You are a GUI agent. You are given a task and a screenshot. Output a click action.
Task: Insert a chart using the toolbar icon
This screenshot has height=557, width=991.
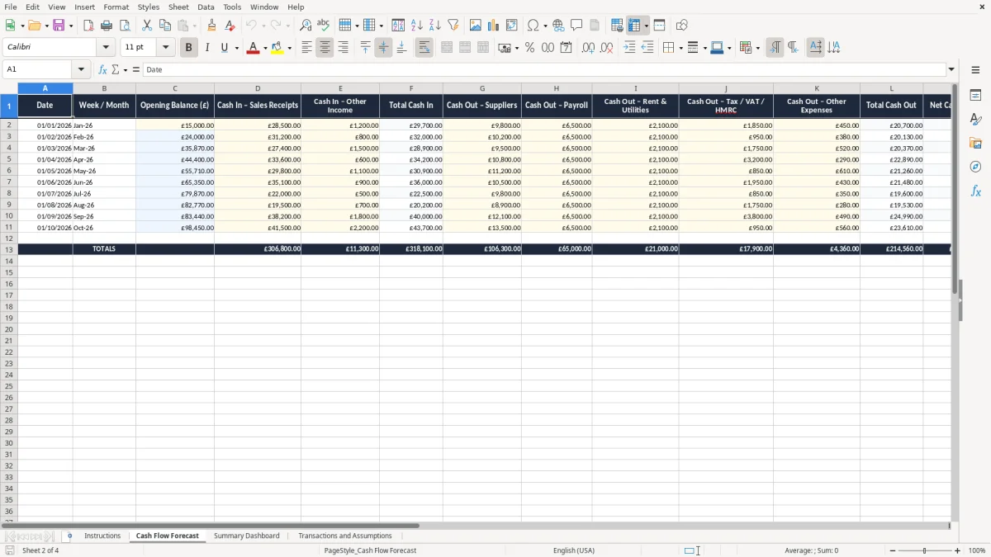point(494,26)
